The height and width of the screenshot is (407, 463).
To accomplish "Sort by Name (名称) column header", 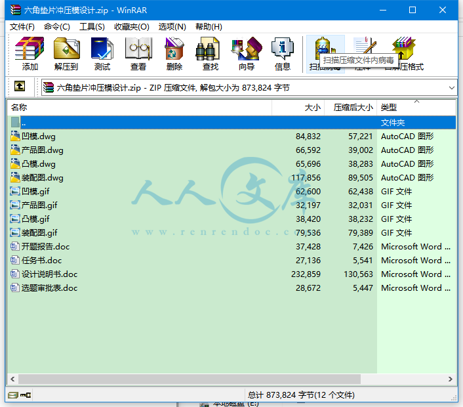I will tap(140, 107).
